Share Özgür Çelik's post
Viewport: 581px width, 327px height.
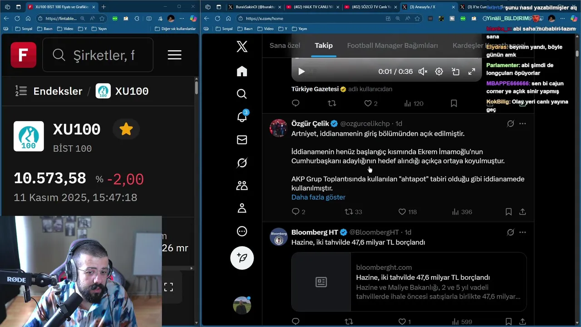522,212
